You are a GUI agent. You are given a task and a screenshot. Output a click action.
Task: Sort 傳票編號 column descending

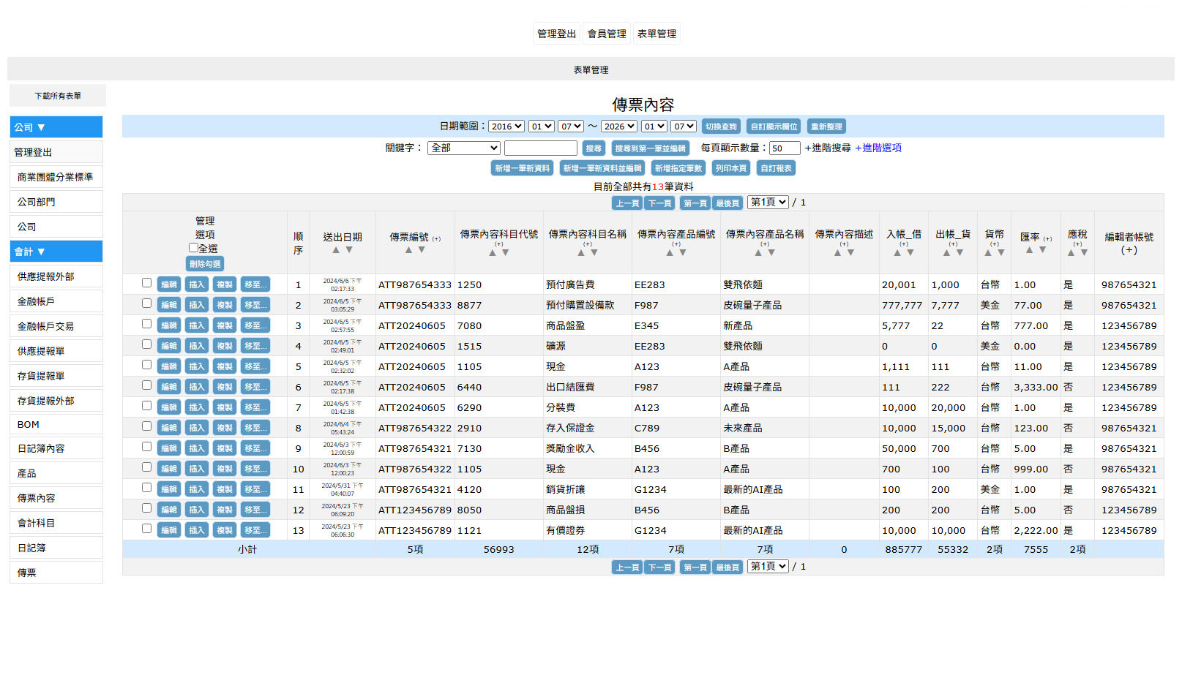(x=422, y=250)
